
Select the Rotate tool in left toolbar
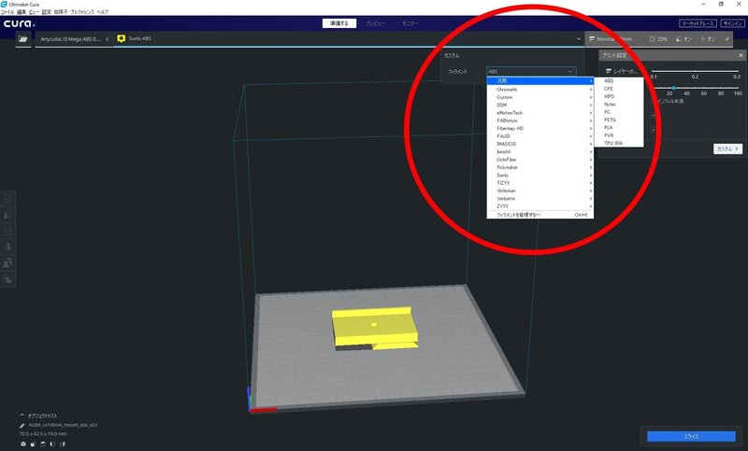tap(7, 231)
